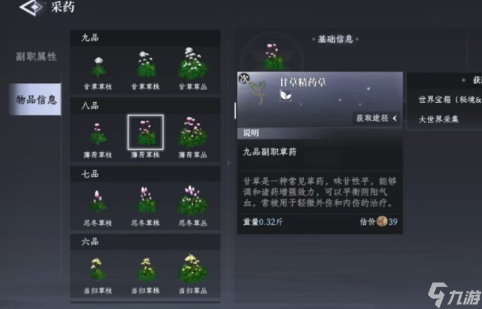Select the 当归草丛 yellow herb
This screenshot has width=482, height=309.
pos(193,269)
